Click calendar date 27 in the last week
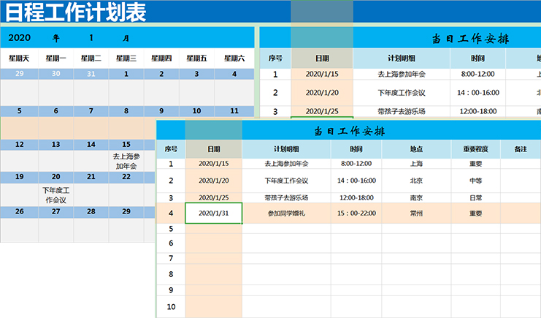The width and height of the screenshot is (541, 318). tap(56, 211)
